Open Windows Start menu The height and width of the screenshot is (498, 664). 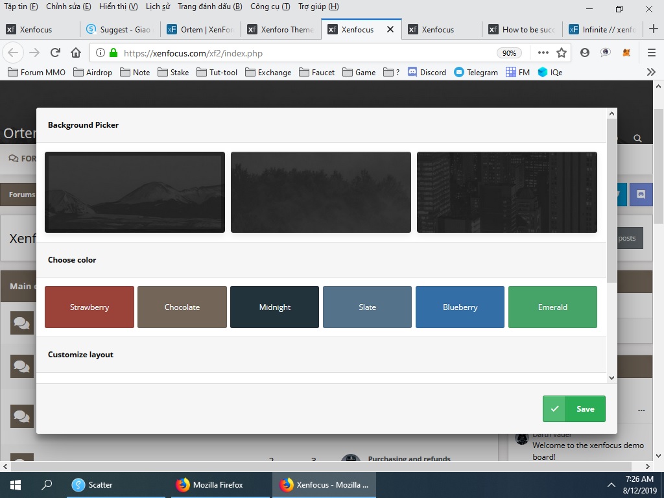(16, 485)
